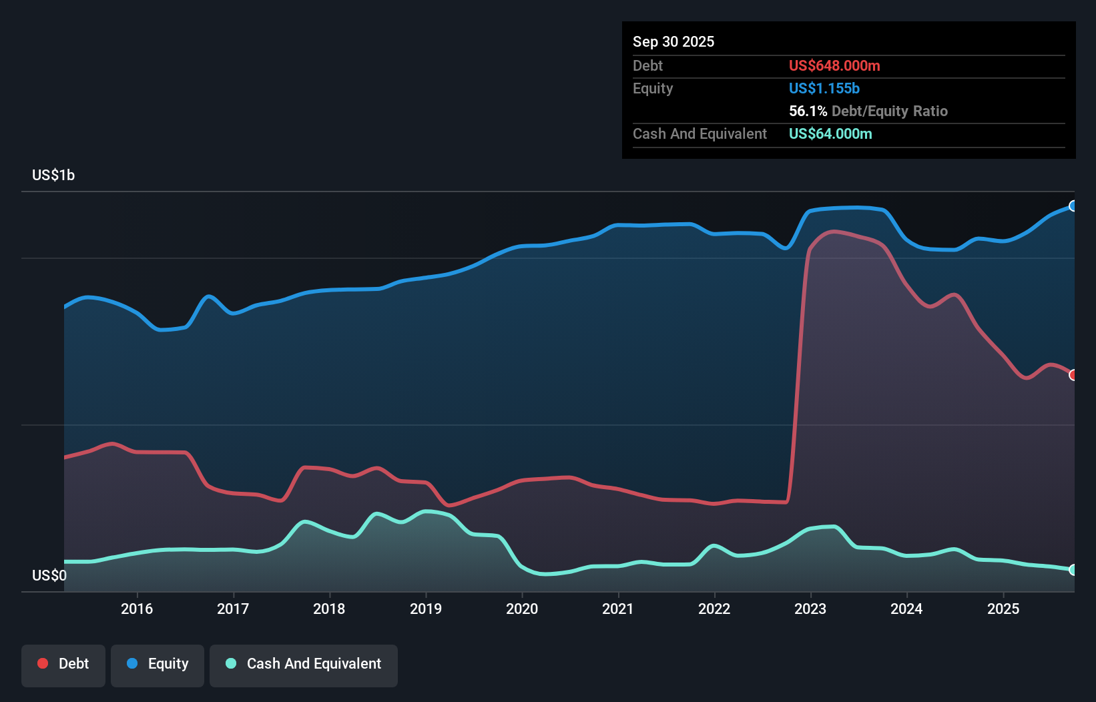
Task: Click the 56.1% Debt/Equity Ratio text
Action: click(x=868, y=111)
